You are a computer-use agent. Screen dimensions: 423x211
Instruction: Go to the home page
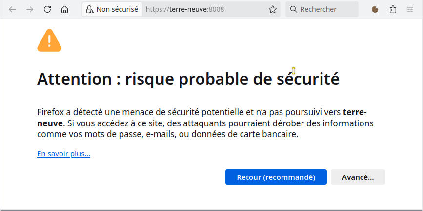pyautogui.click(x=64, y=9)
